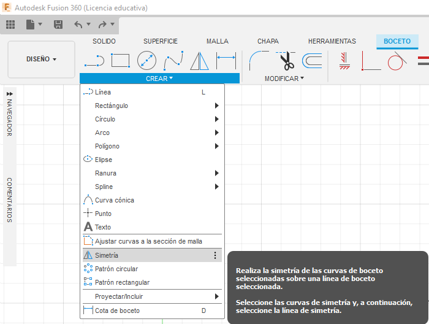Select the Spline tool in toolbar
Screen dimensions: 429x324
[x=173, y=61]
